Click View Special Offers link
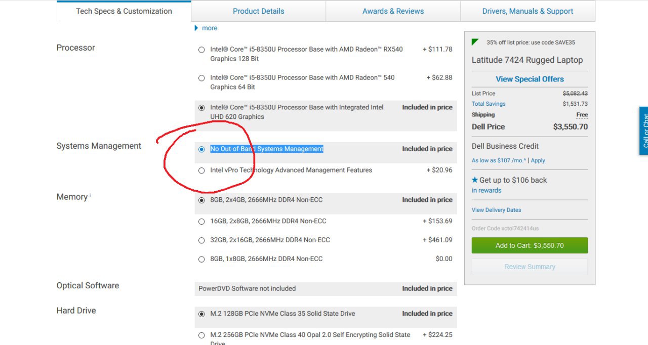 coord(530,79)
